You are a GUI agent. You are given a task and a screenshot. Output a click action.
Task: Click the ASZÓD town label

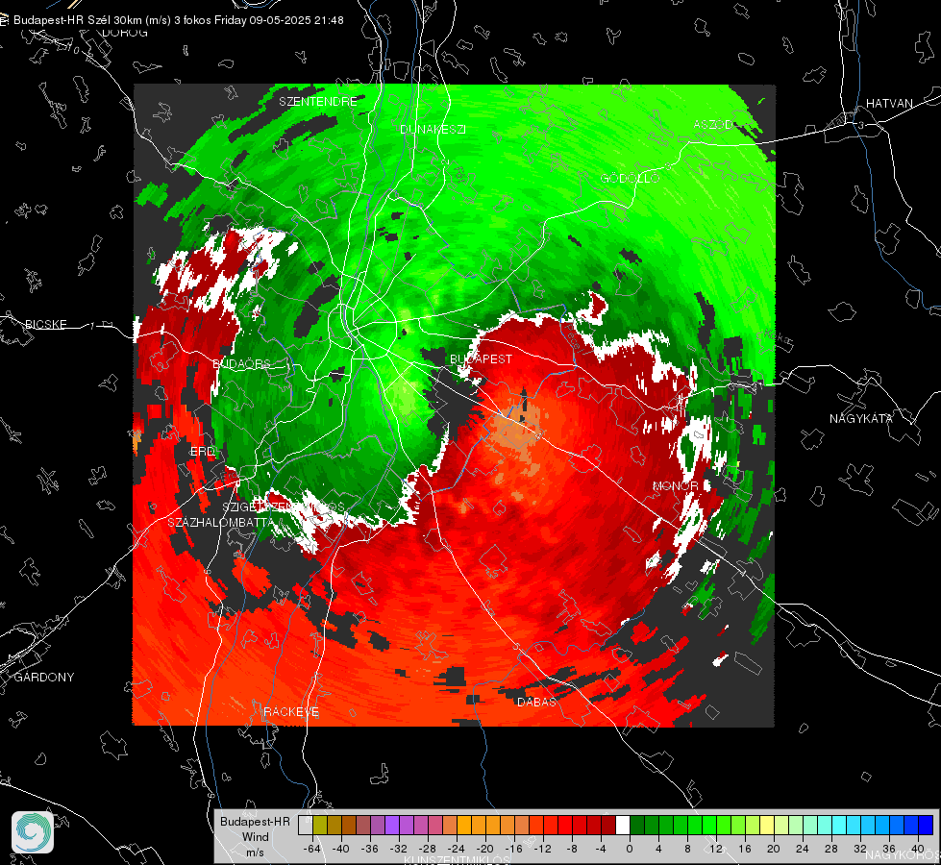[713, 124]
